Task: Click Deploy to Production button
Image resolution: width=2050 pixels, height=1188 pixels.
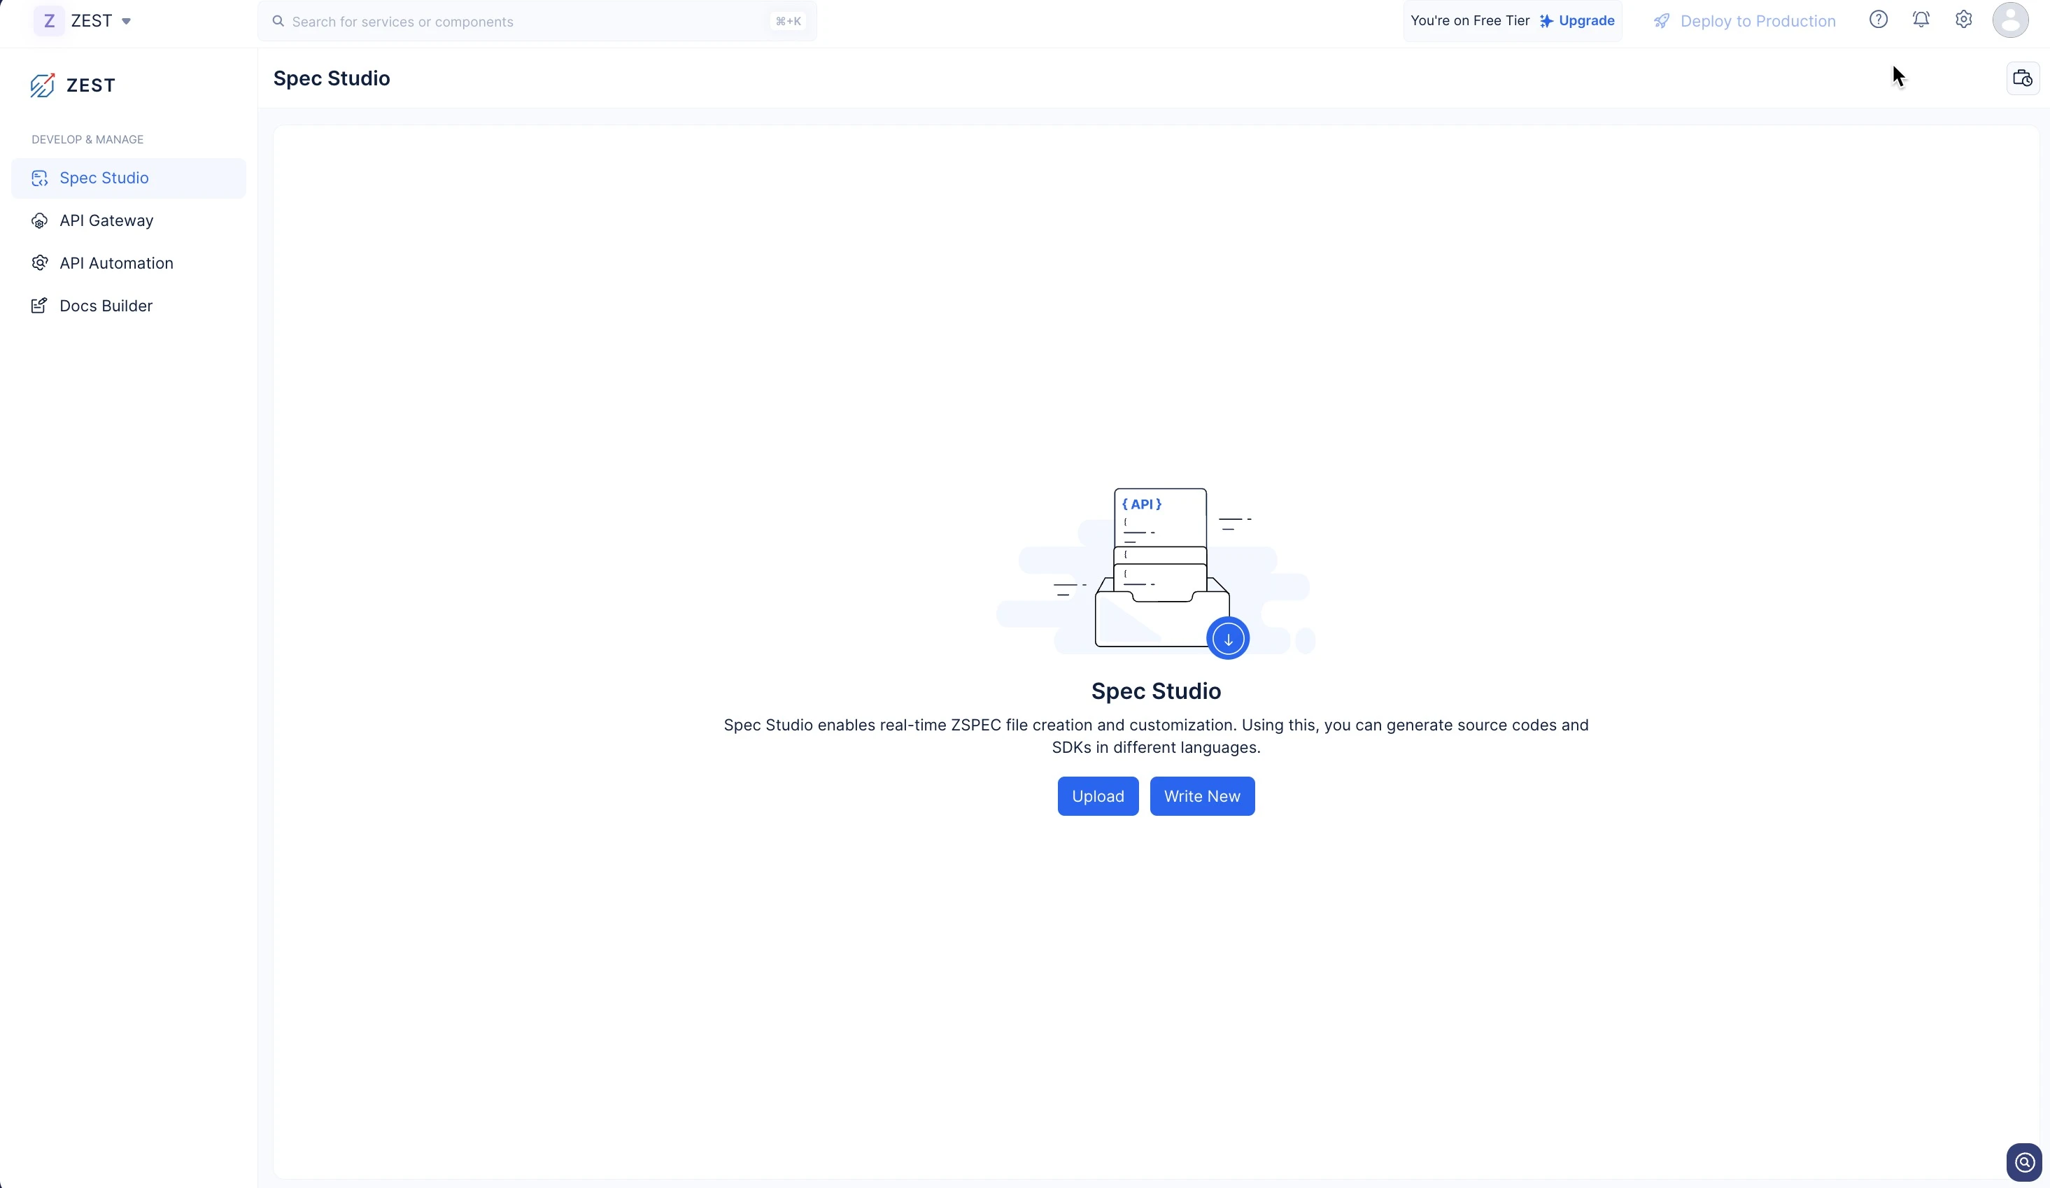Action: pos(1744,21)
